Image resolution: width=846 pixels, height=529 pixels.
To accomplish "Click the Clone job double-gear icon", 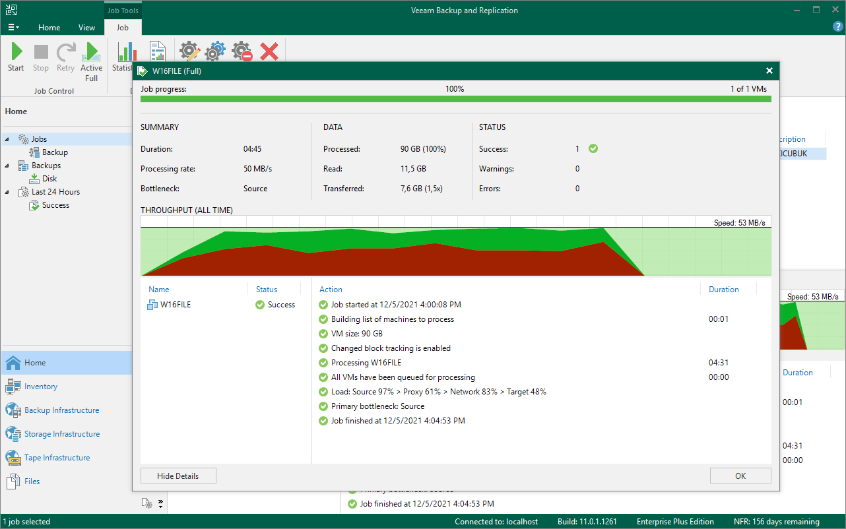I will tap(215, 51).
